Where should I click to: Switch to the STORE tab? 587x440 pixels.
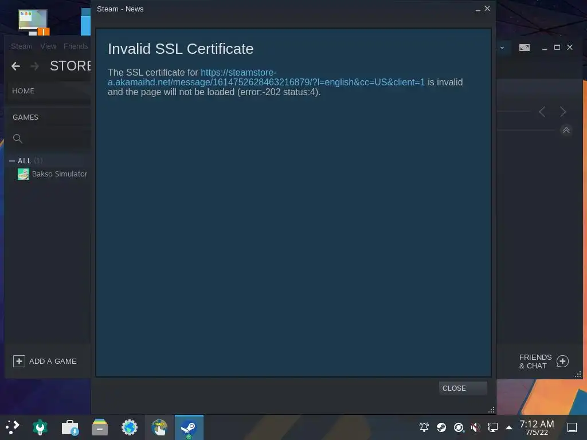coord(71,66)
